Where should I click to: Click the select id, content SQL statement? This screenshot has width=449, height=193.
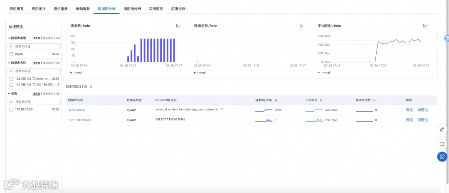coord(189,110)
